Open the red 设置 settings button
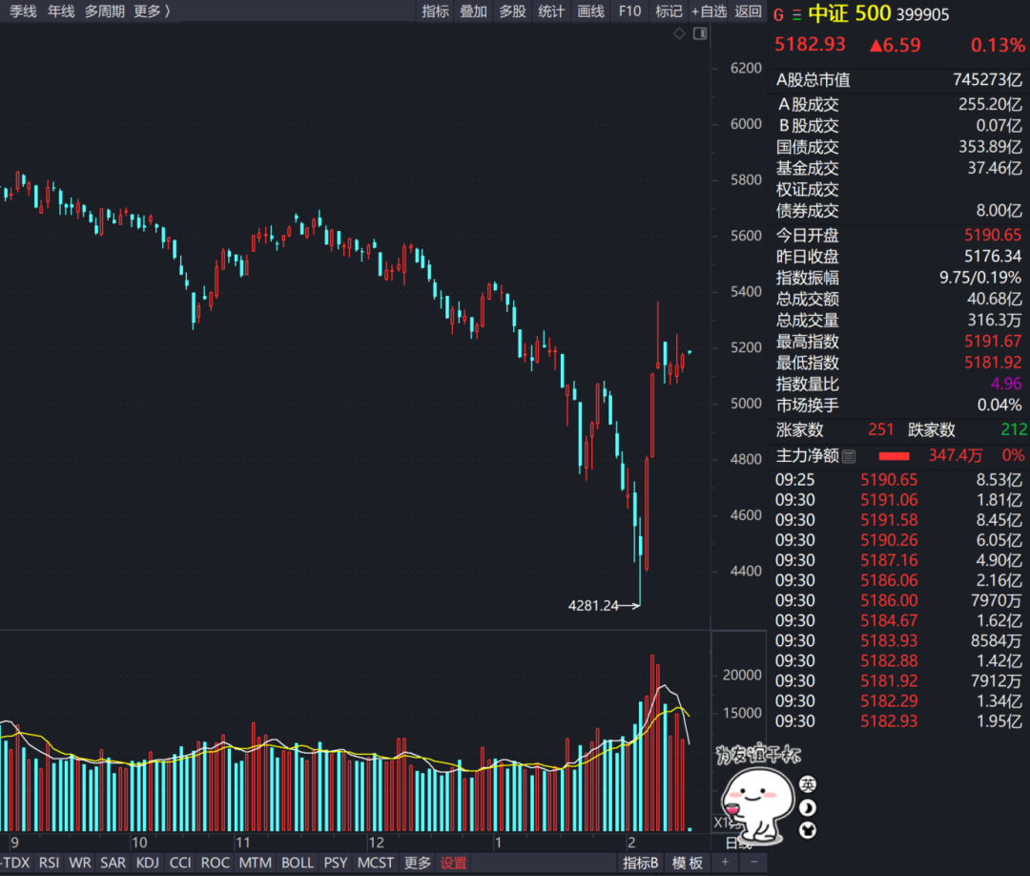1030x876 pixels. click(453, 863)
